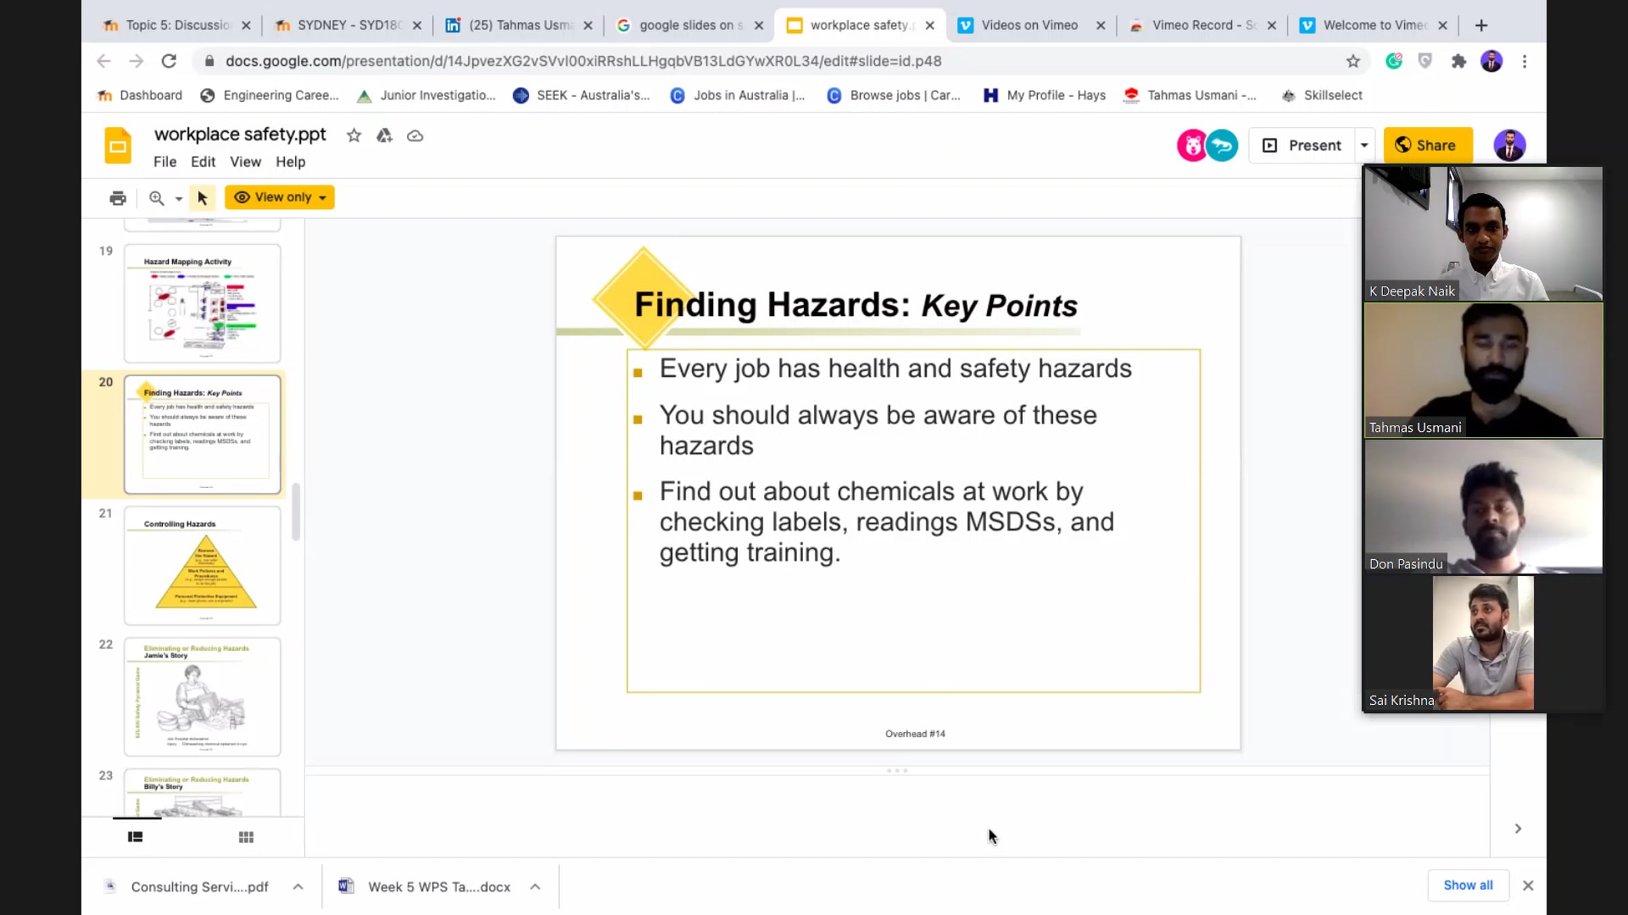Switch to grid view of slides
Viewport: 1628px width, 915px height.
pos(246,837)
